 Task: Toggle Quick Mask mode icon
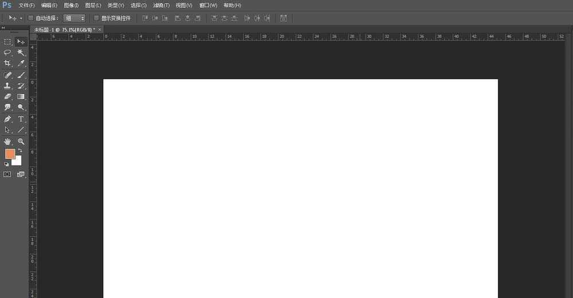[7, 174]
